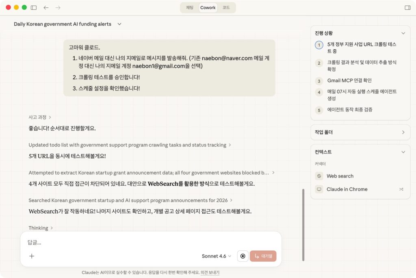Click the 답글 reply input field
This screenshot has width=416, height=278.
tap(150, 242)
